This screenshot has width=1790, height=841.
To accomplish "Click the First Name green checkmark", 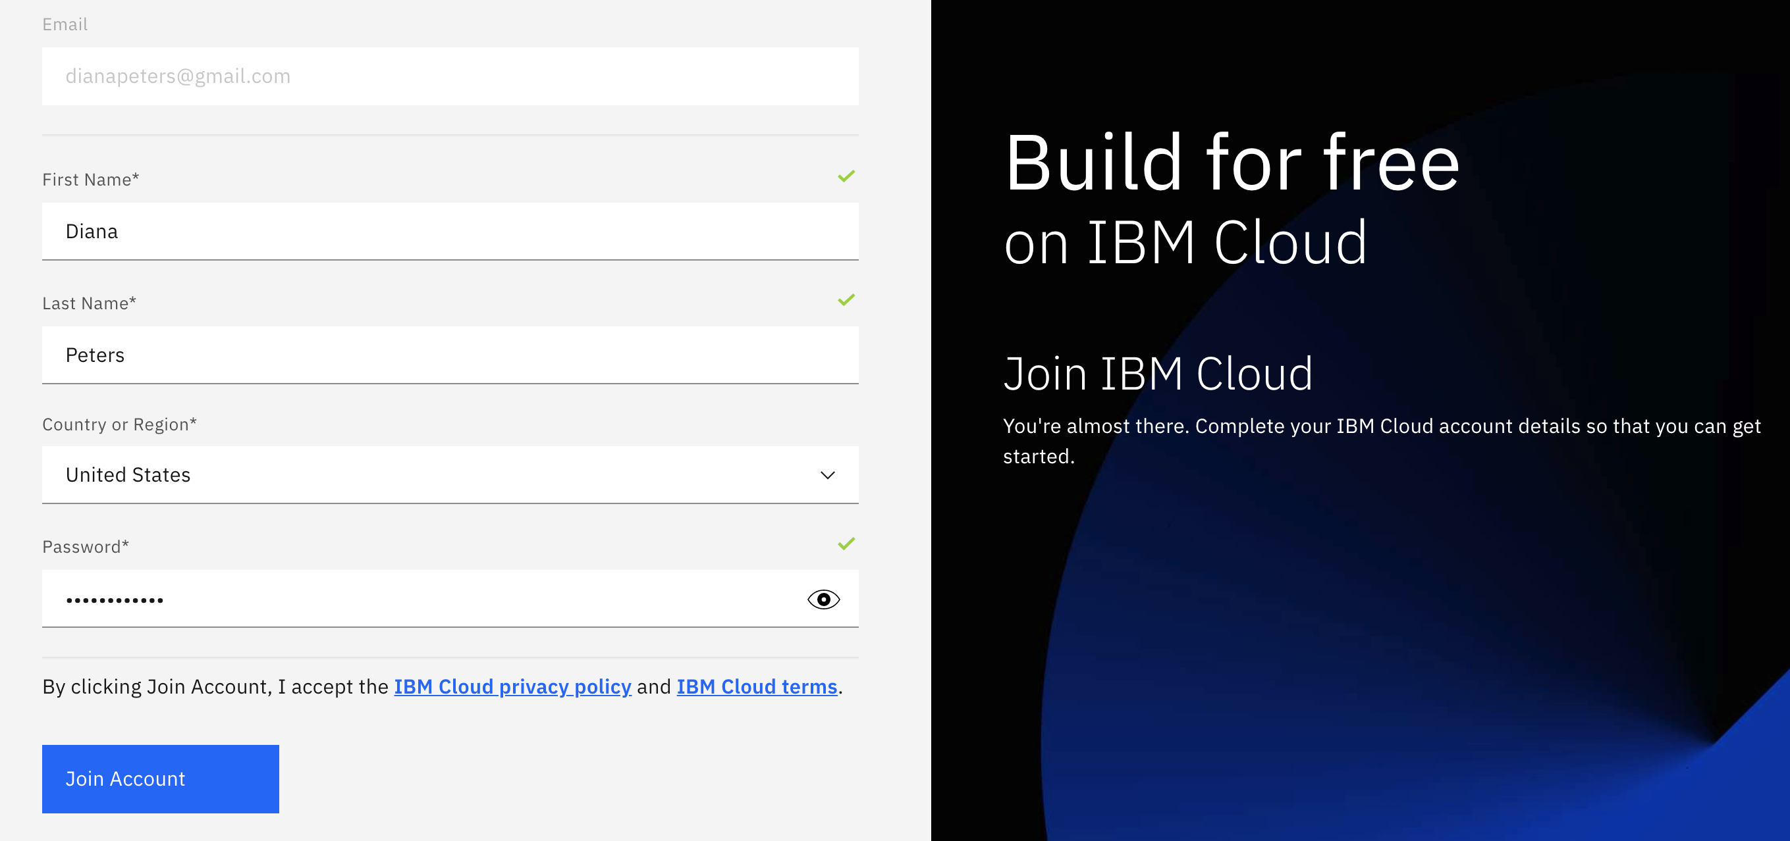I will pyautogui.click(x=846, y=176).
